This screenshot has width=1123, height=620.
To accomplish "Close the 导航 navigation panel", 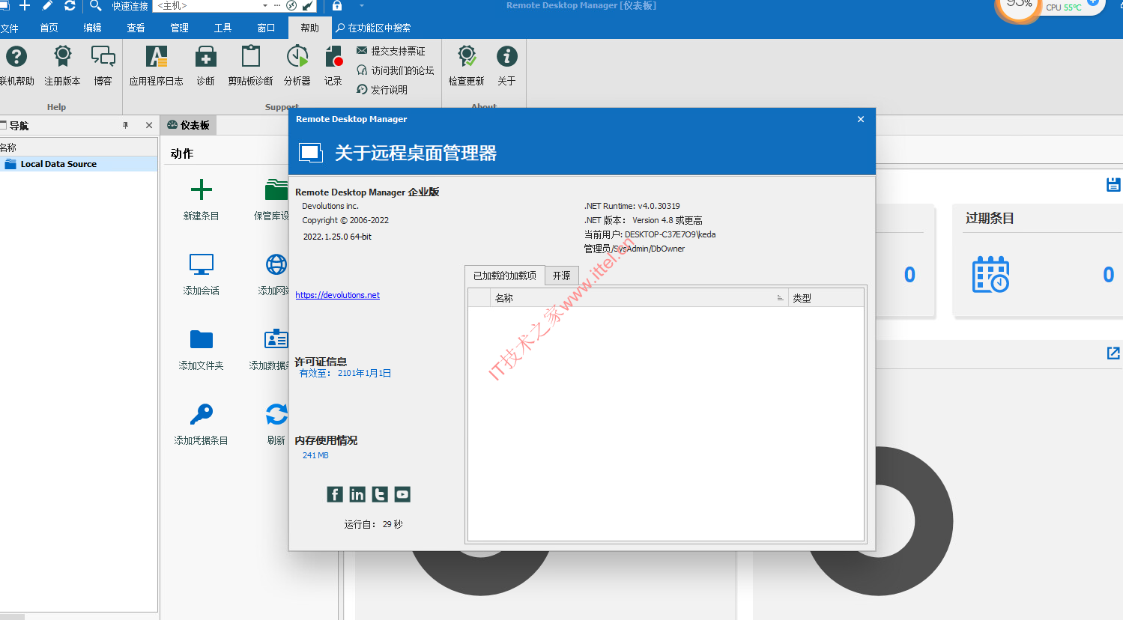I will click(x=149, y=125).
